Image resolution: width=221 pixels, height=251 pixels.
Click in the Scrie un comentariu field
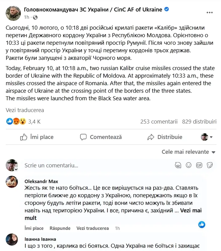click(95, 165)
